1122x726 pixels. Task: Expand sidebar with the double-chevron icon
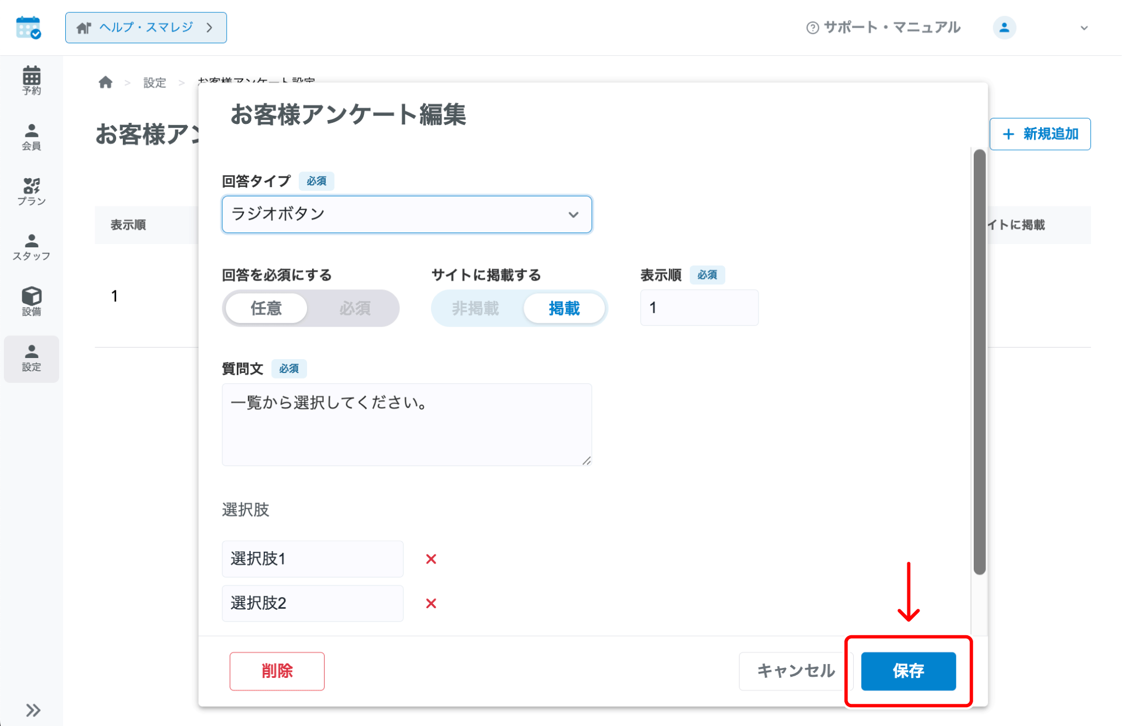pyautogui.click(x=33, y=710)
